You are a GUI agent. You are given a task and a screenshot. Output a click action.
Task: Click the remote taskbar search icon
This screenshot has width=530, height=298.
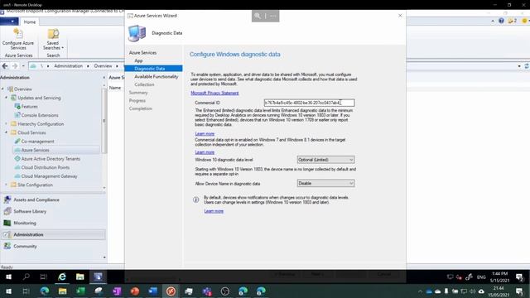(x=26, y=276)
